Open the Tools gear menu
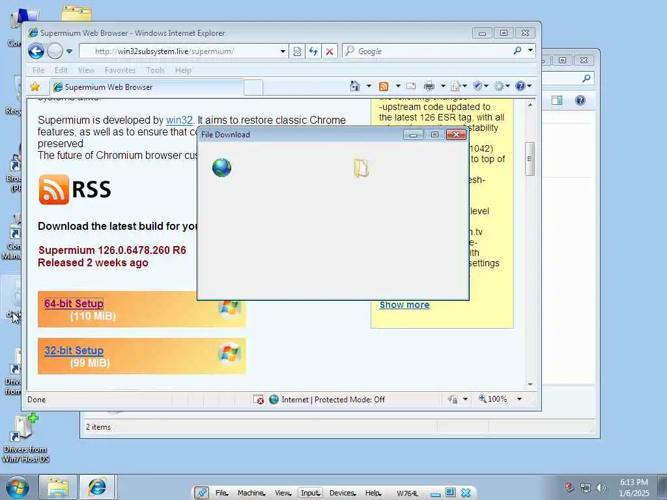Screen dimensions: 667x500 pos(502,87)
